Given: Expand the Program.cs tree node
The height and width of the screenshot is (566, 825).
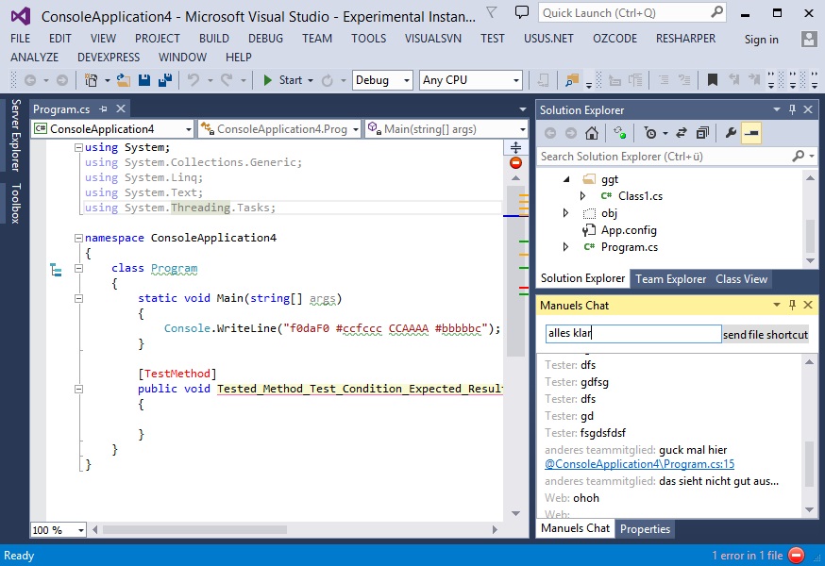Looking at the screenshot, I should [x=565, y=247].
